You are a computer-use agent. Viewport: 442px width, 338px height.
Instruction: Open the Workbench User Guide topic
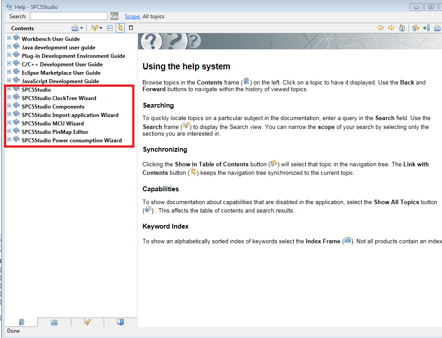(51, 39)
